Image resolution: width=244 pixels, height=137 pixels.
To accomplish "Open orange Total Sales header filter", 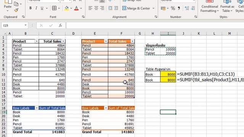I will (132, 41).
